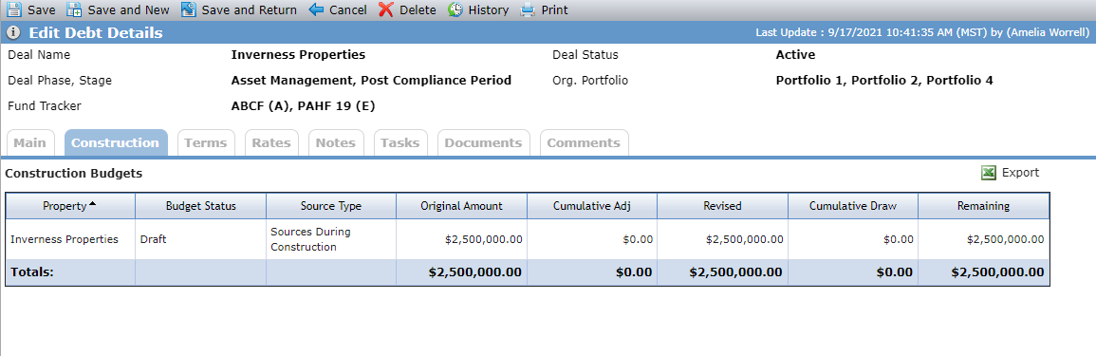Click the $0.00 Cumulative Draw row cell

[x=853, y=239]
